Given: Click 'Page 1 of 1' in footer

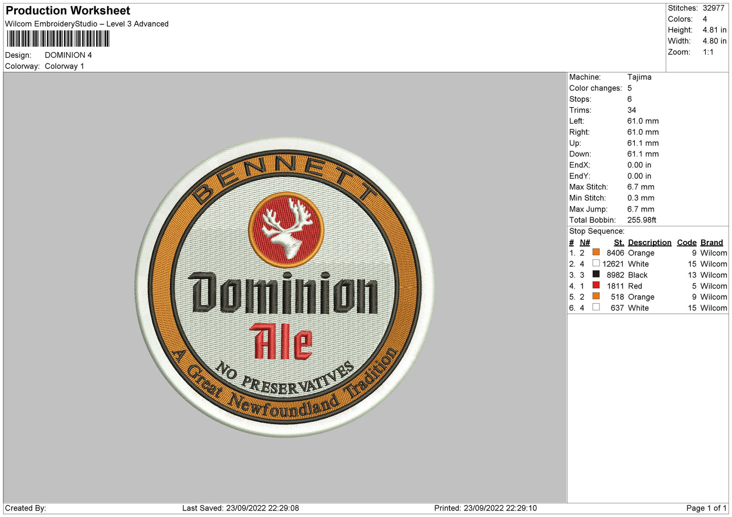Looking at the screenshot, I should (707, 508).
